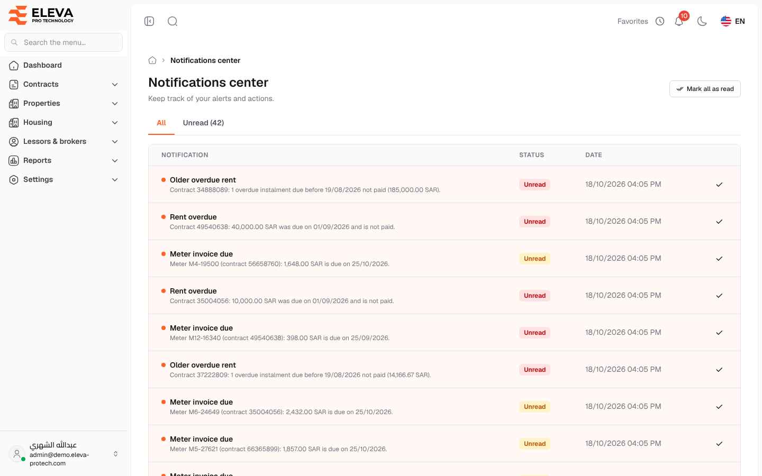Mark Meter M6-24649 invoice notification as read
The width and height of the screenshot is (762, 476).
pos(719,407)
